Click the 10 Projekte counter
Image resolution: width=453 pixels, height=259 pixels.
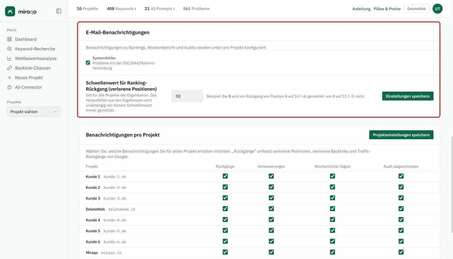tap(87, 9)
